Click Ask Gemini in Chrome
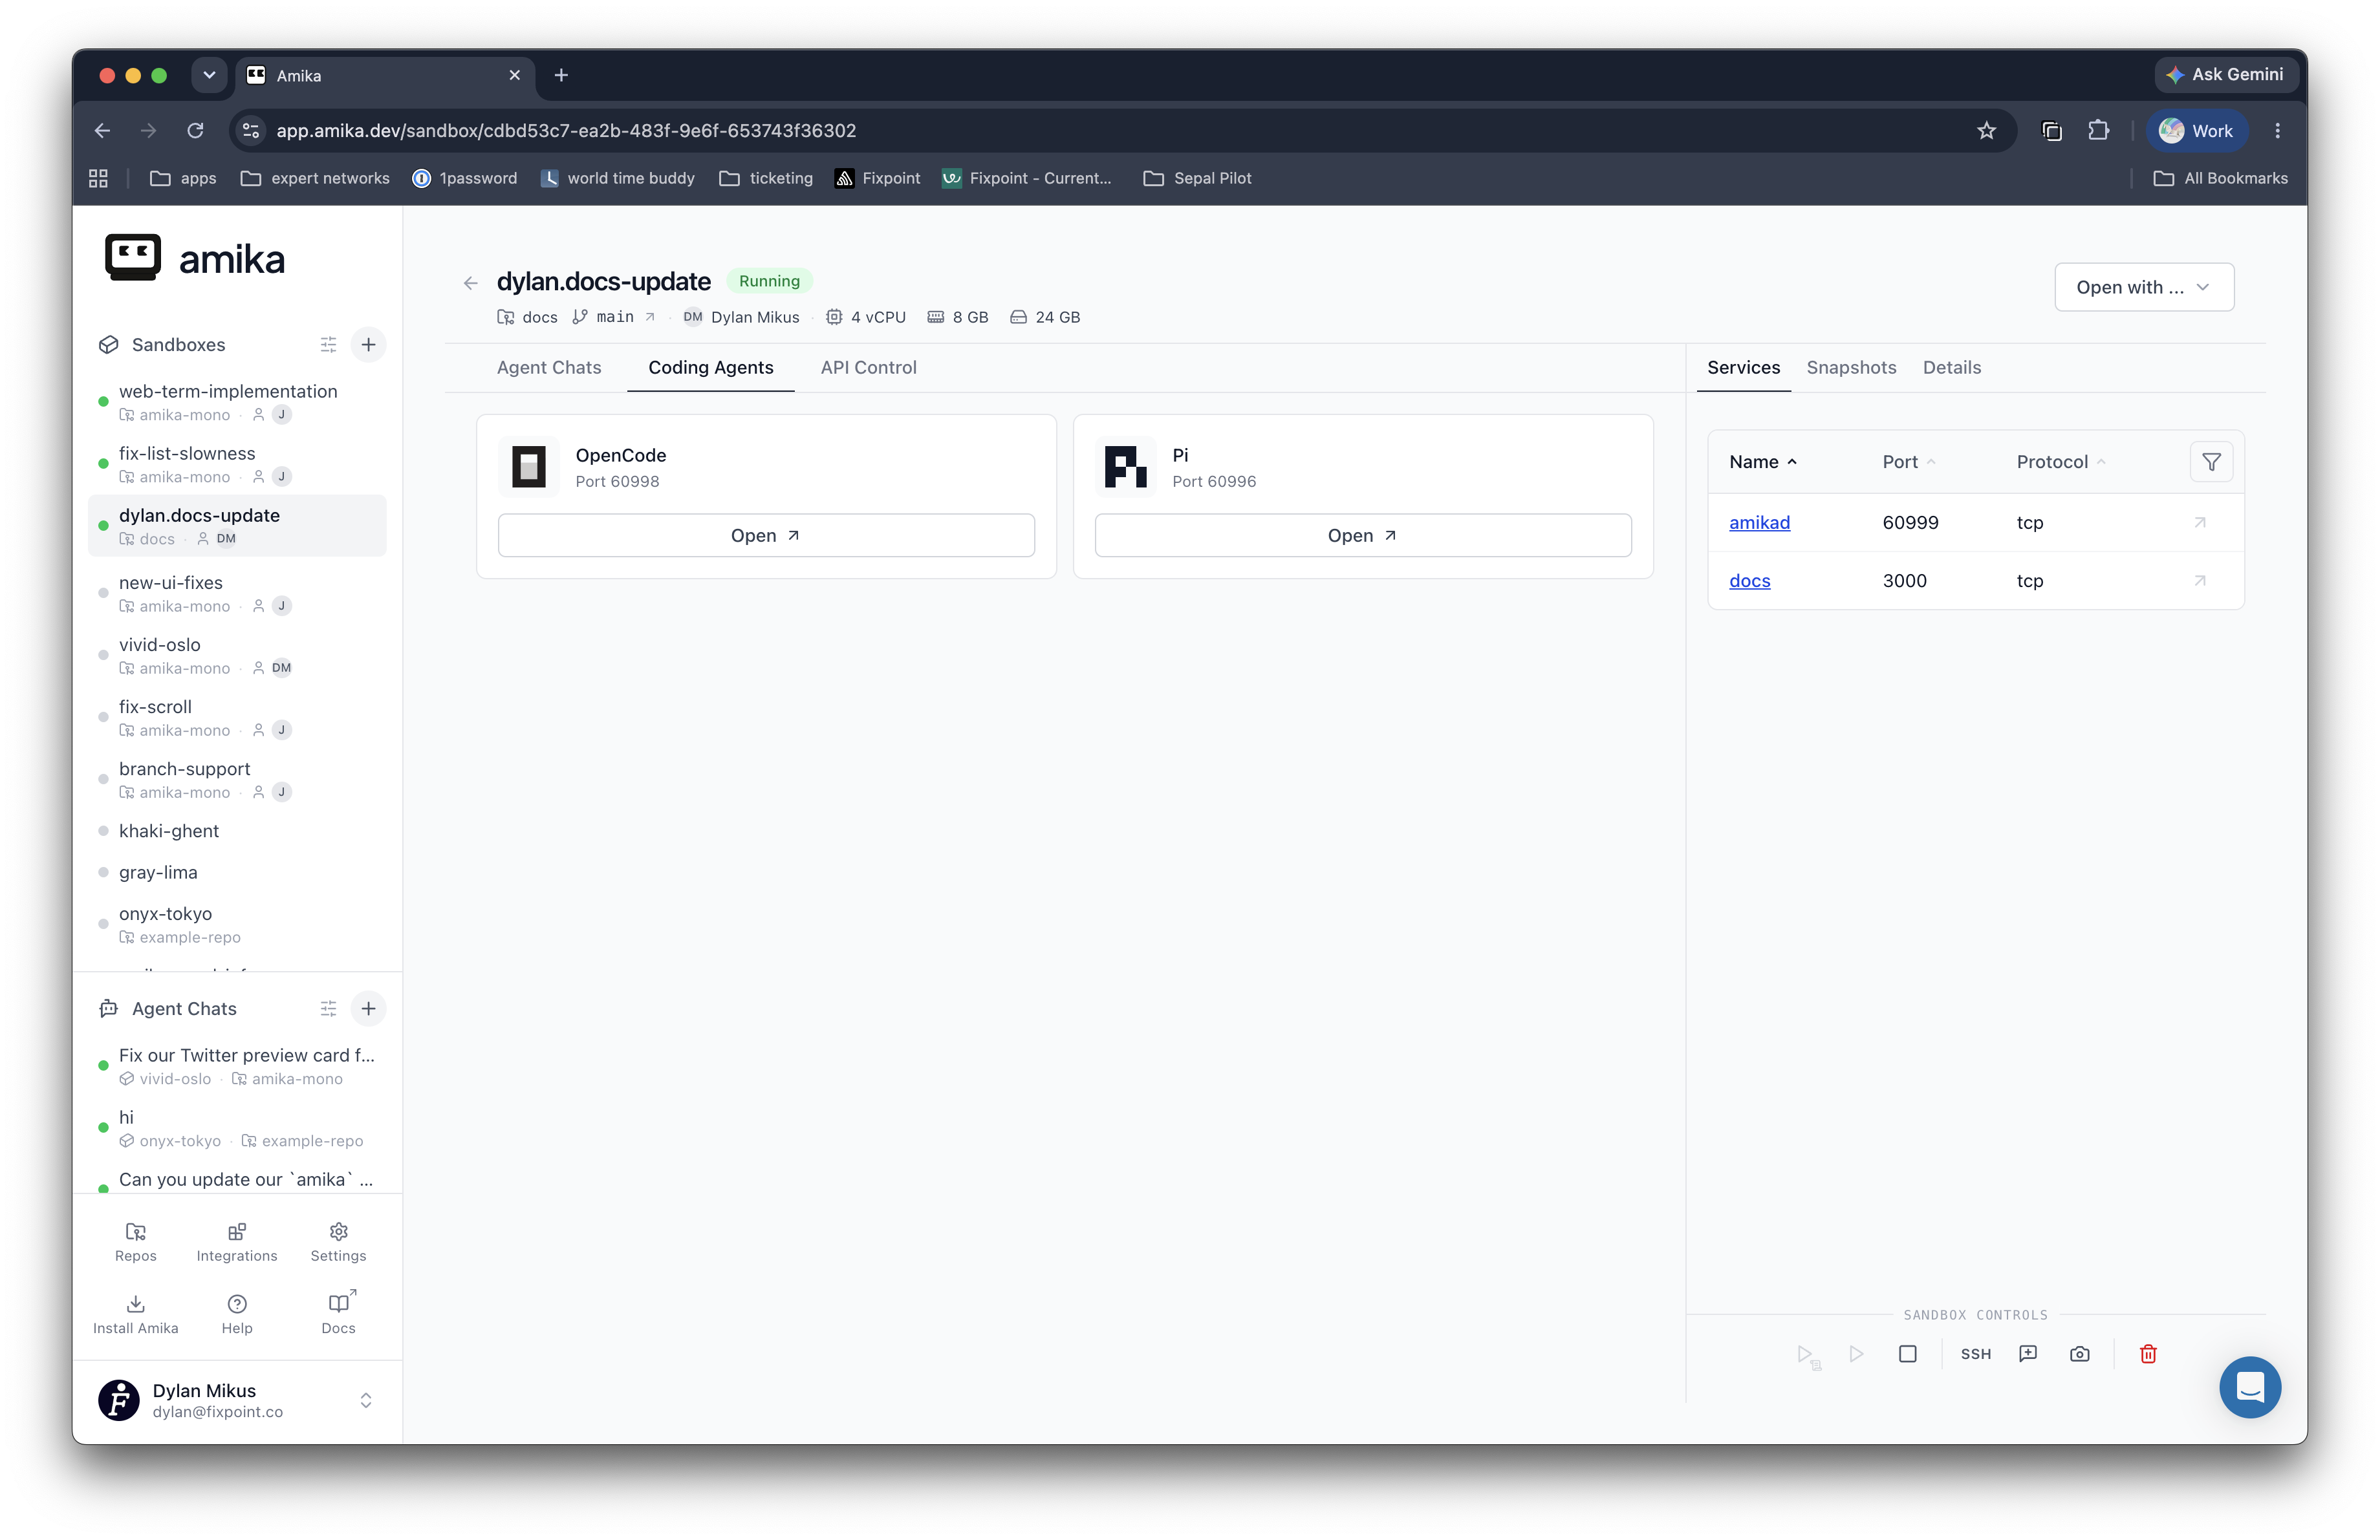2380x1540 pixels. (2225, 75)
